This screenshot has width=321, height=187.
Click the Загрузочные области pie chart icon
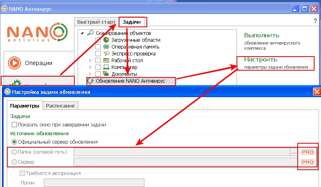(106, 40)
